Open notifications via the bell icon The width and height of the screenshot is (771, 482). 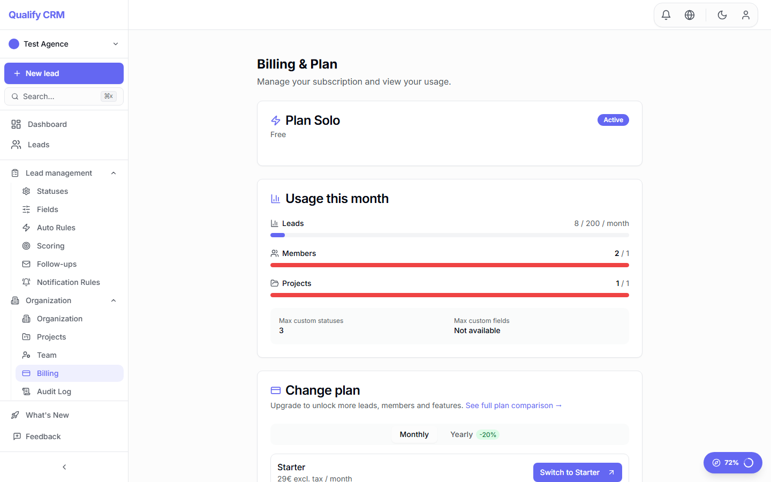click(666, 14)
